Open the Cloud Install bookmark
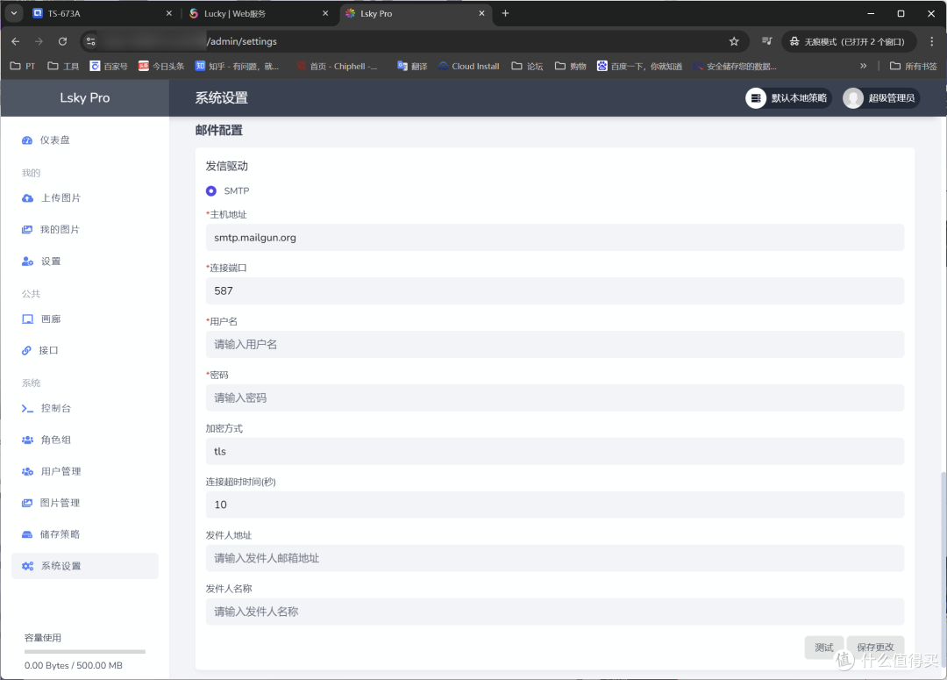 468,67
